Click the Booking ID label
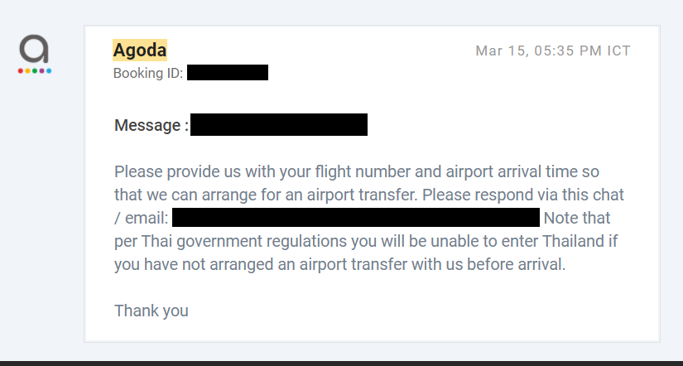683x366 pixels. click(148, 73)
